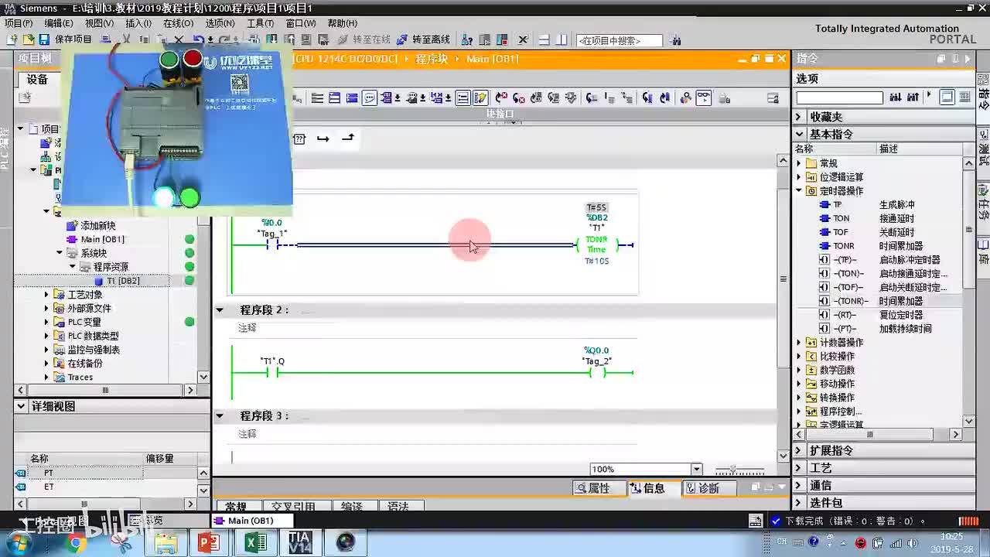Select T1 [DB2] in the project tree
Screen dimensions: 990x557
[123, 281]
